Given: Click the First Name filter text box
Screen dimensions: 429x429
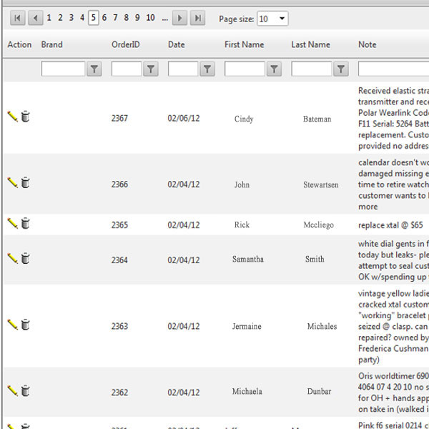Looking at the screenshot, I should click(245, 69).
